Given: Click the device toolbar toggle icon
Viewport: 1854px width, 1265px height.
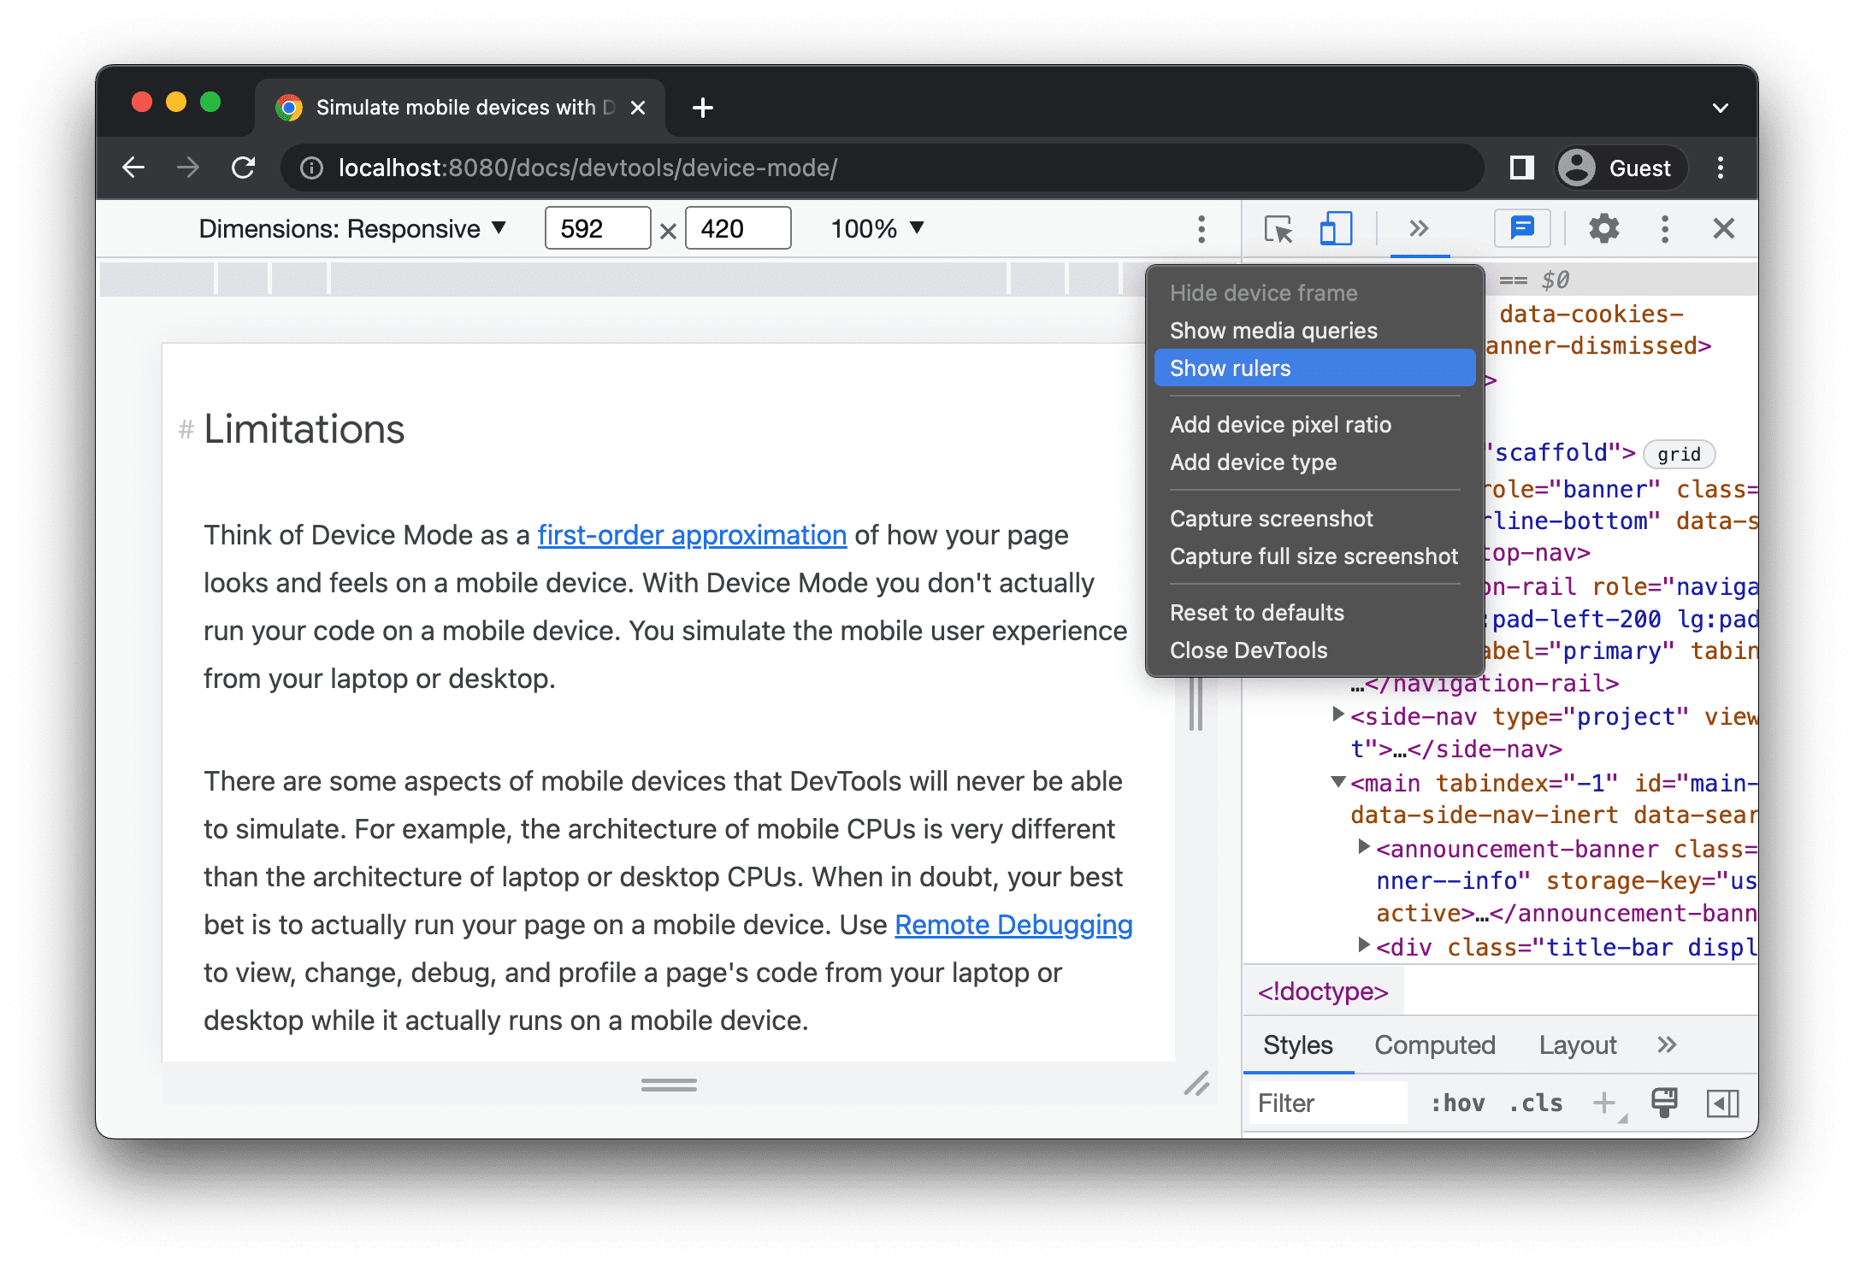Looking at the screenshot, I should 1332,228.
